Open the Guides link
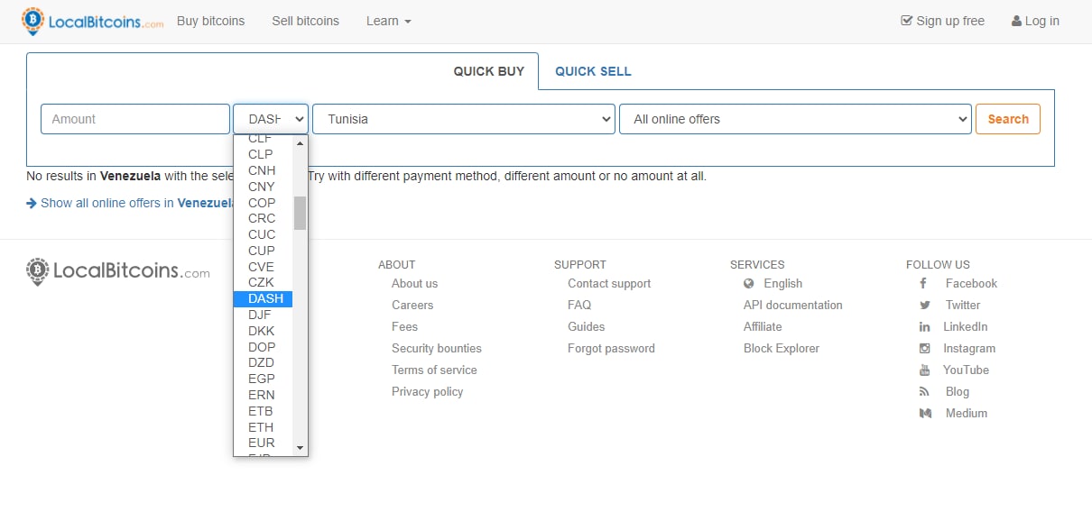The image size is (1092, 530). coord(587,326)
